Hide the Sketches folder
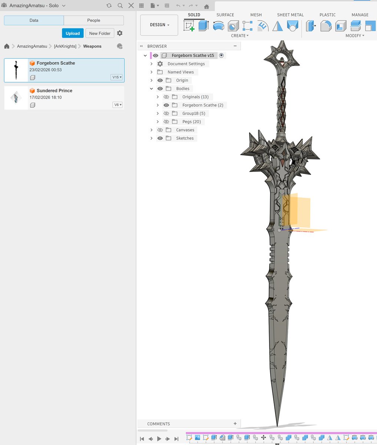Image resolution: width=377 pixels, height=445 pixels. [x=160, y=138]
